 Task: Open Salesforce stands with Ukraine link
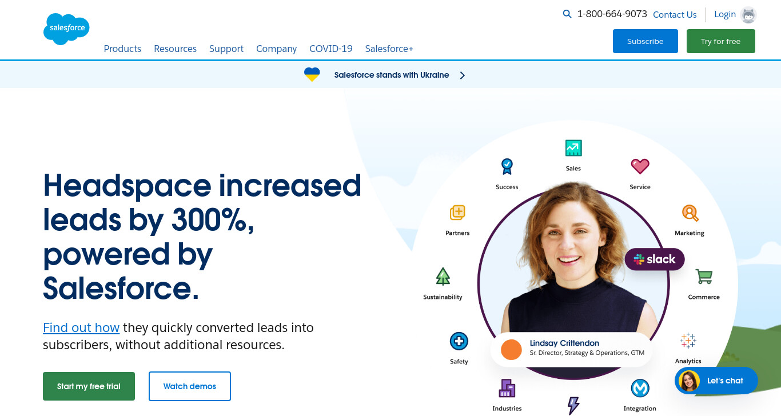pos(392,75)
